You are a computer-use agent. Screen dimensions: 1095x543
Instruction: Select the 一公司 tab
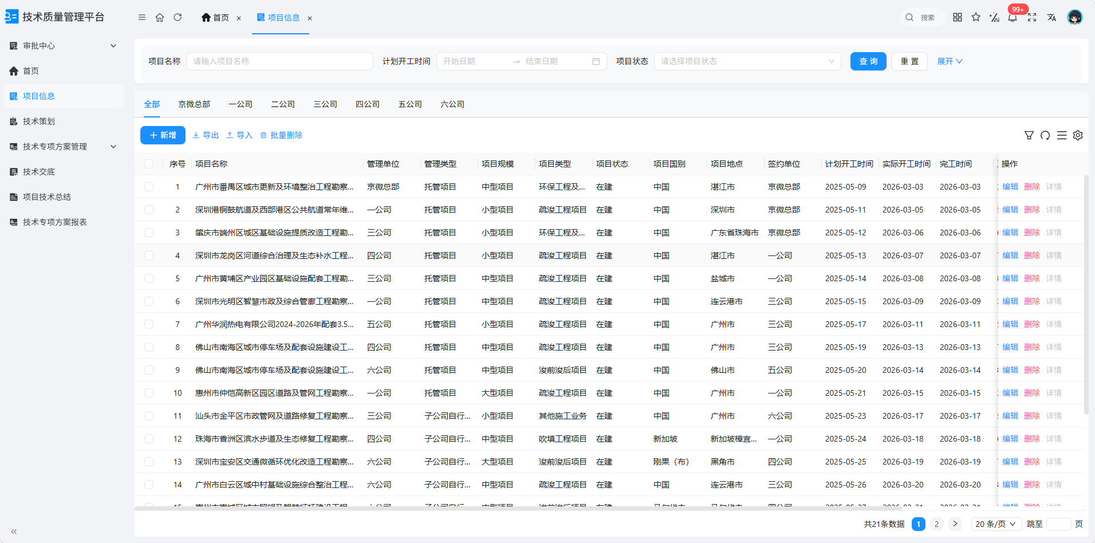(241, 104)
